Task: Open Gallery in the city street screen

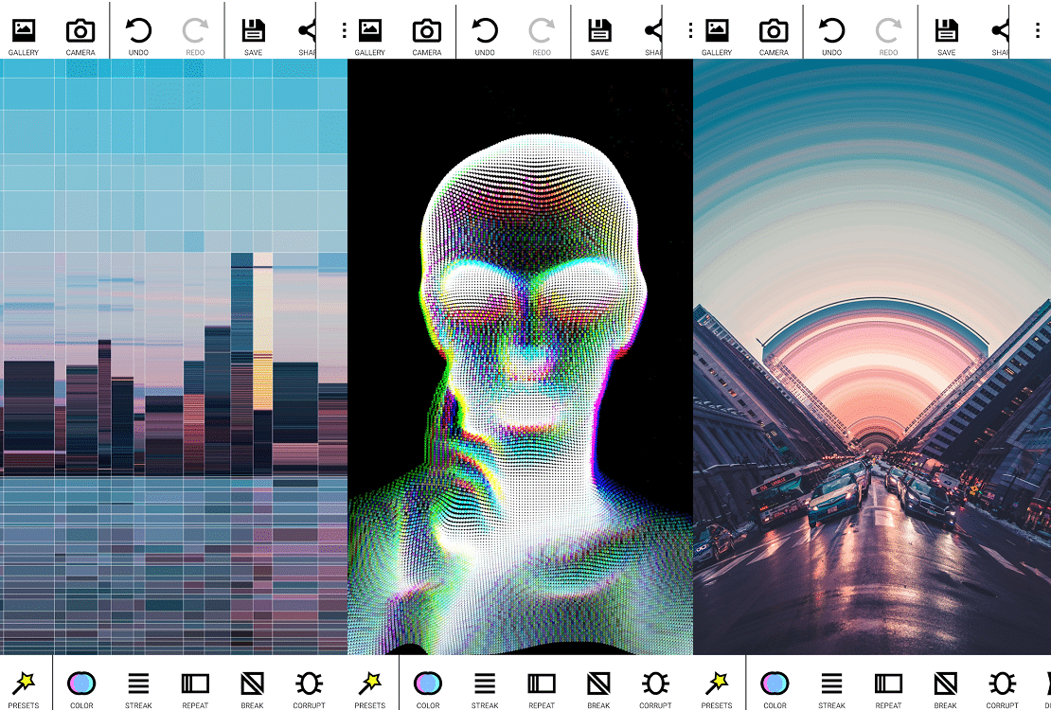Action: tap(717, 37)
